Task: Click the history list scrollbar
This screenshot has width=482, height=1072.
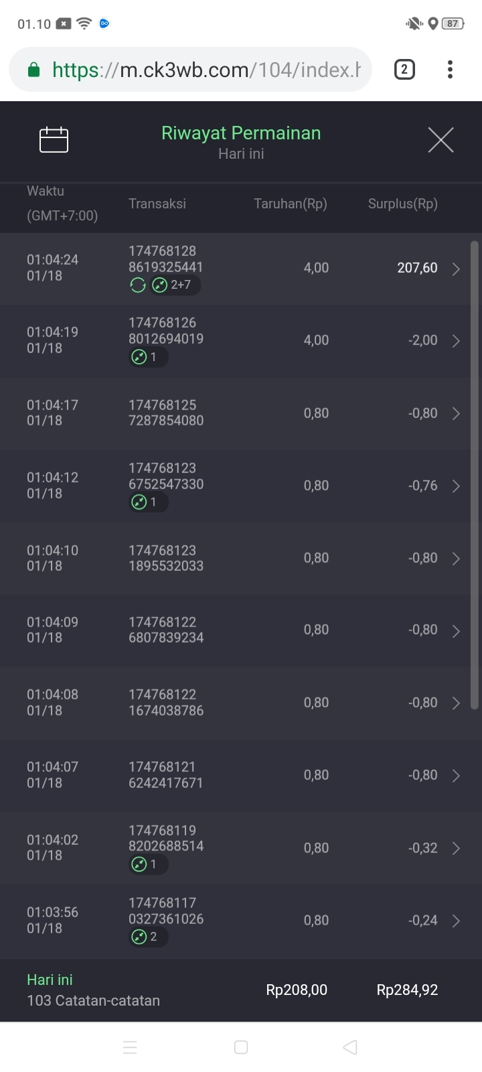Action: (x=475, y=474)
